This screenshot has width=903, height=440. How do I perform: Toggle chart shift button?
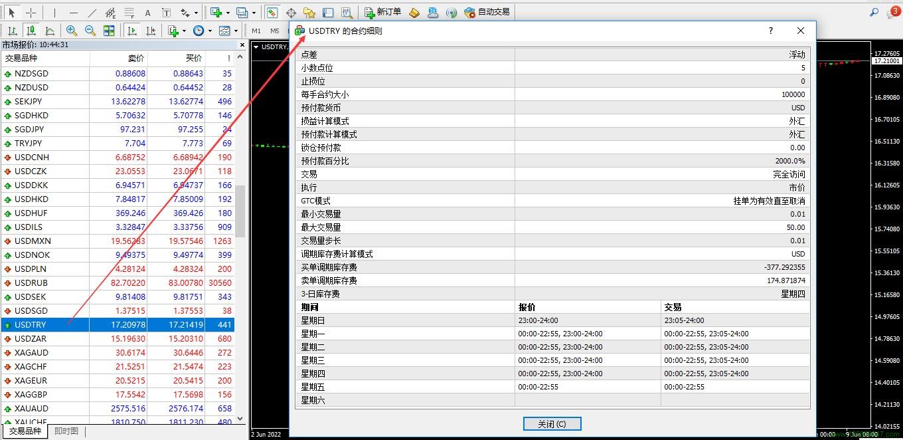(151, 31)
